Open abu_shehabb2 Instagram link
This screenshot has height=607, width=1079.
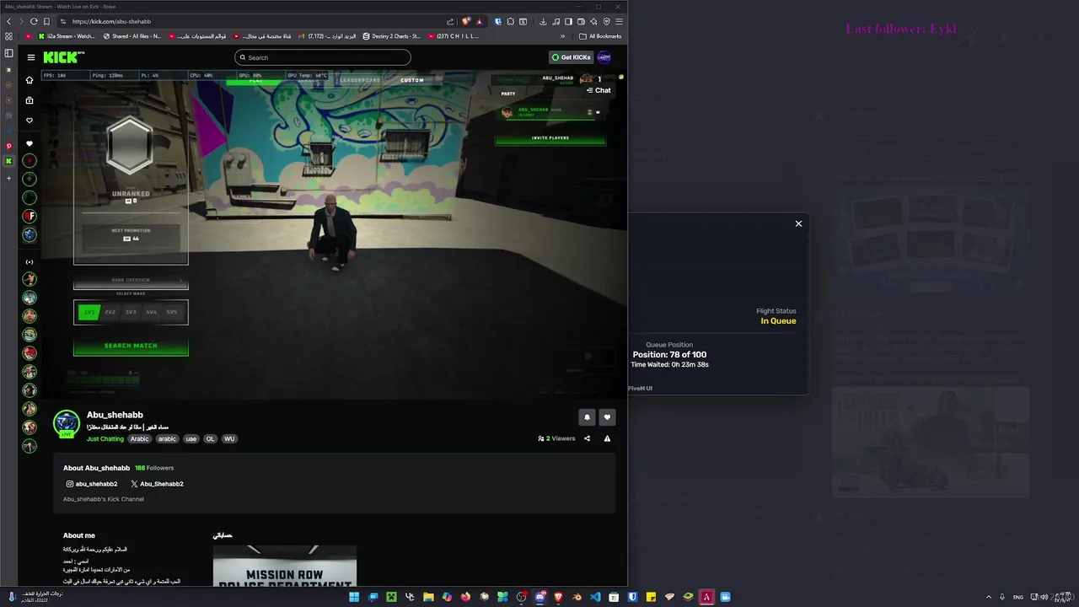point(92,484)
